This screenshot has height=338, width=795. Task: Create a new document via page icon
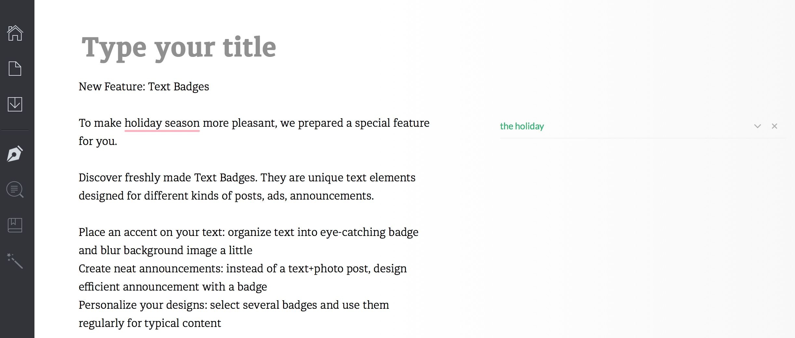point(15,69)
